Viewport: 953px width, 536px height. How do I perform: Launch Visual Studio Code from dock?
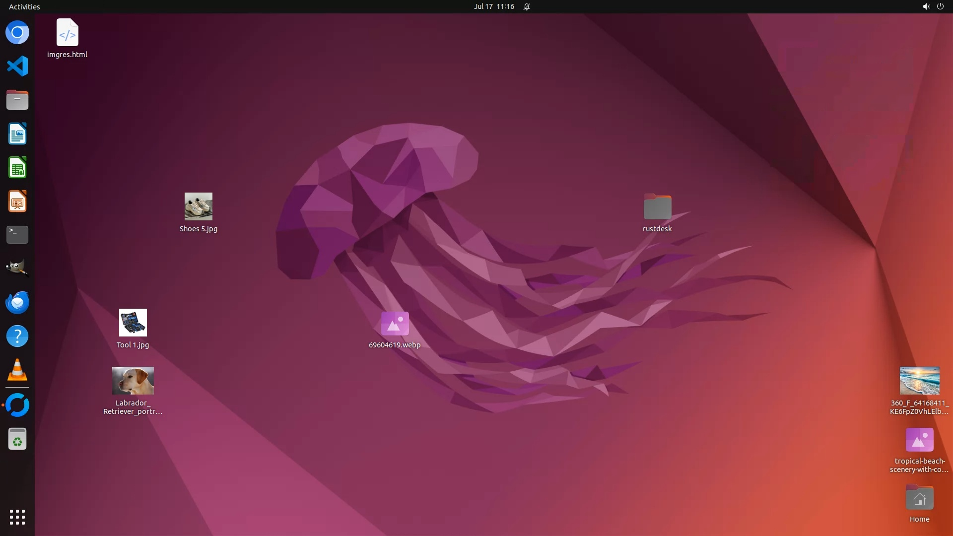[17, 66]
